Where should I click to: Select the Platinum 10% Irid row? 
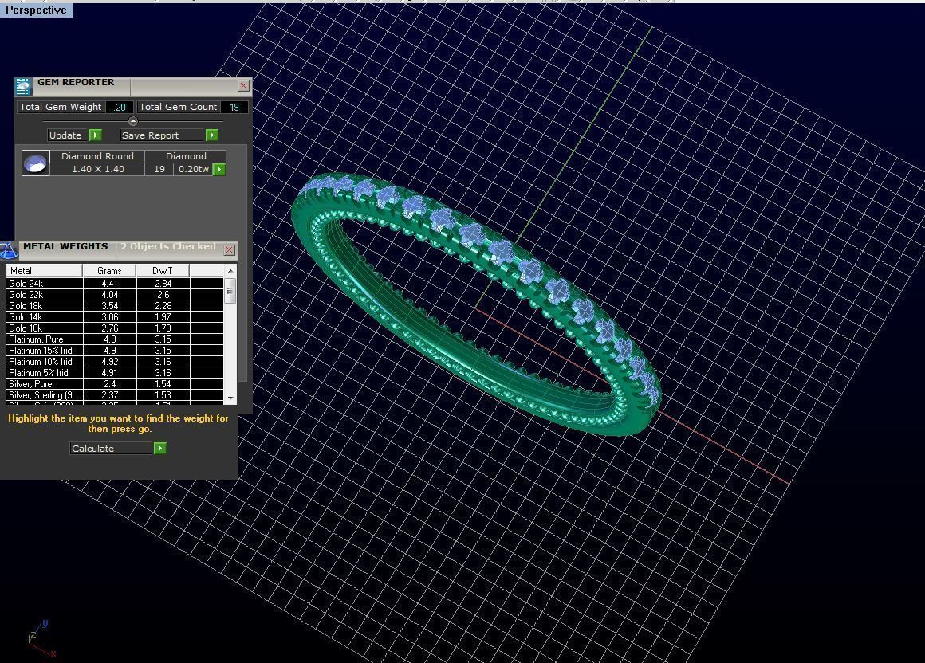pyautogui.click(x=115, y=362)
